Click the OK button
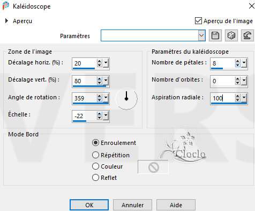 coord(89,205)
